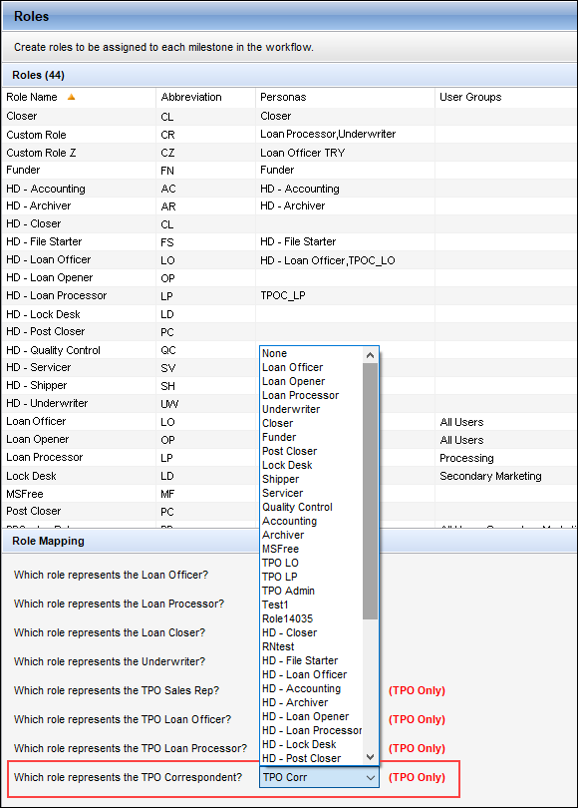Select the HD - Quality Control role row
This screenshot has height=808, width=578.
point(289,350)
